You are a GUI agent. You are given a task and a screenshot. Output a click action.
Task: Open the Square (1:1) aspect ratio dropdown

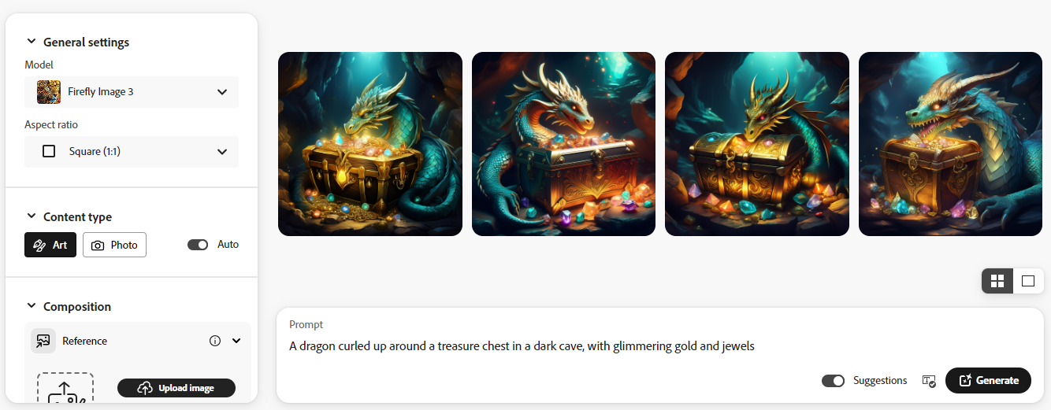click(132, 151)
